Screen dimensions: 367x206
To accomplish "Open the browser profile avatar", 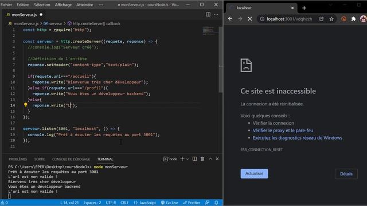I will [363, 19].
